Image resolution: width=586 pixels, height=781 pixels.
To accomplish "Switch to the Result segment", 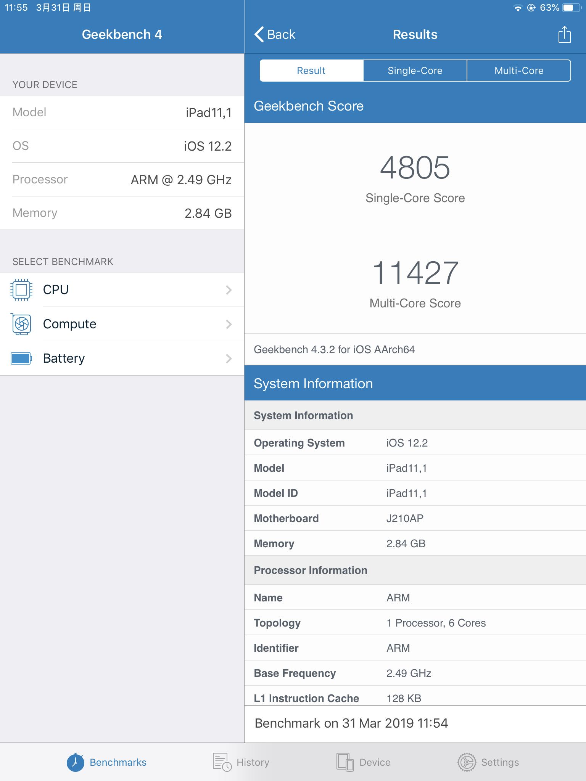I will pyautogui.click(x=311, y=71).
